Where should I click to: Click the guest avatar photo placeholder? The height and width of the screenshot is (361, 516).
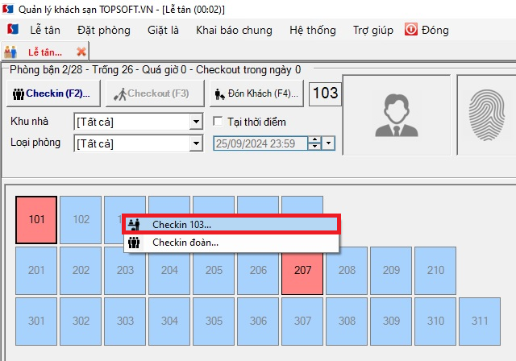pos(397,114)
